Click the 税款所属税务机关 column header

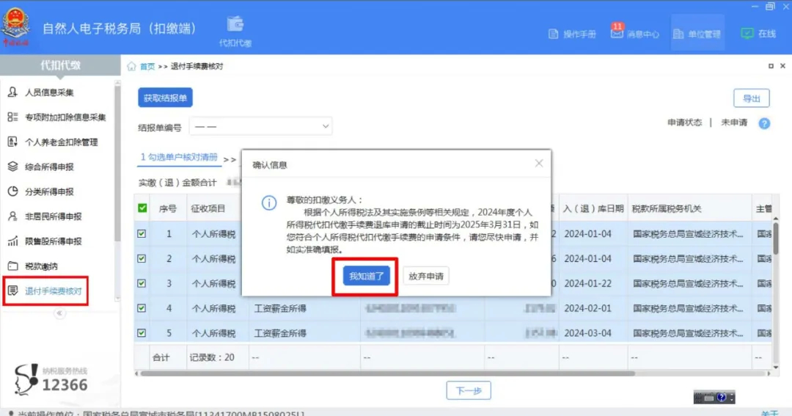click(666, 208)
